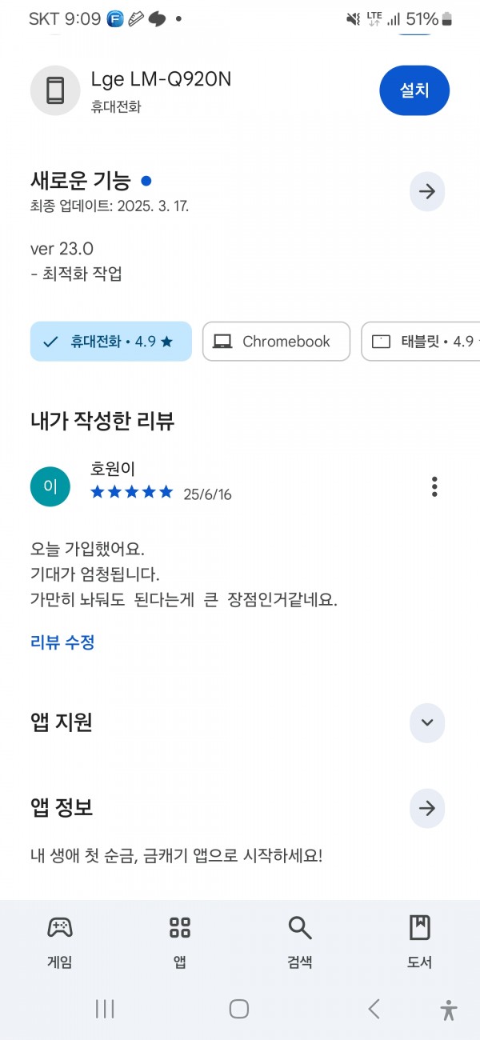
Task: Tap the 검색 magnifier icon
Action: (299, 928)
